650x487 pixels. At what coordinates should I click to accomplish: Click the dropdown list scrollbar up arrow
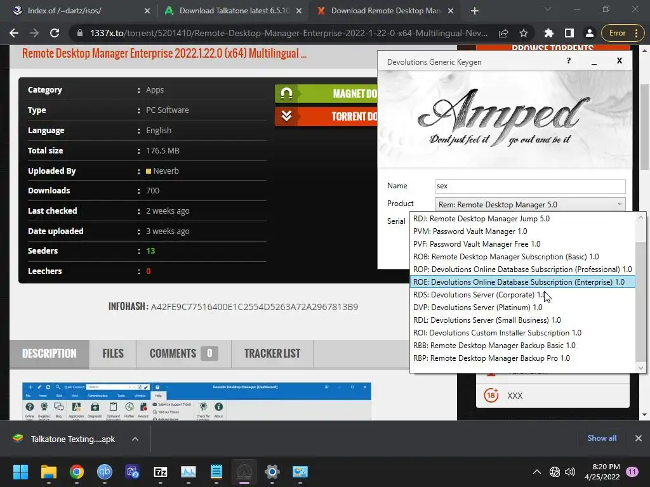tap(640, 218)
